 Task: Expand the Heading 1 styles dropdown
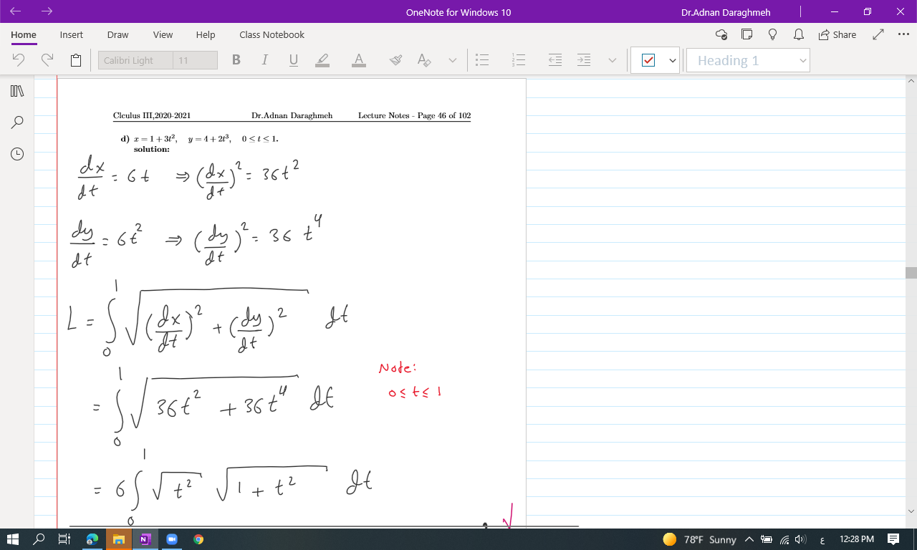click(802, 61)
